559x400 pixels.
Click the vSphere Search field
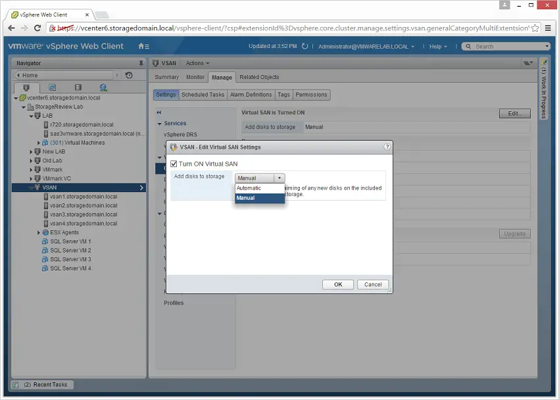tap(506, 47)
